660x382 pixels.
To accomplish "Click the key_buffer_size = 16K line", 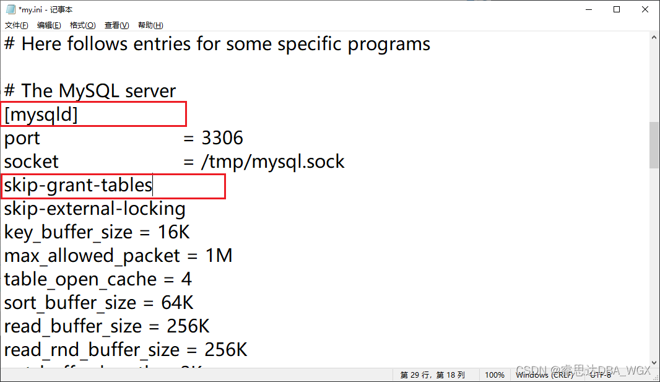I will [97, 232].
